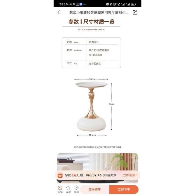Tap the back arrow icon
195x195 pixels.
[x=59, y=12]
